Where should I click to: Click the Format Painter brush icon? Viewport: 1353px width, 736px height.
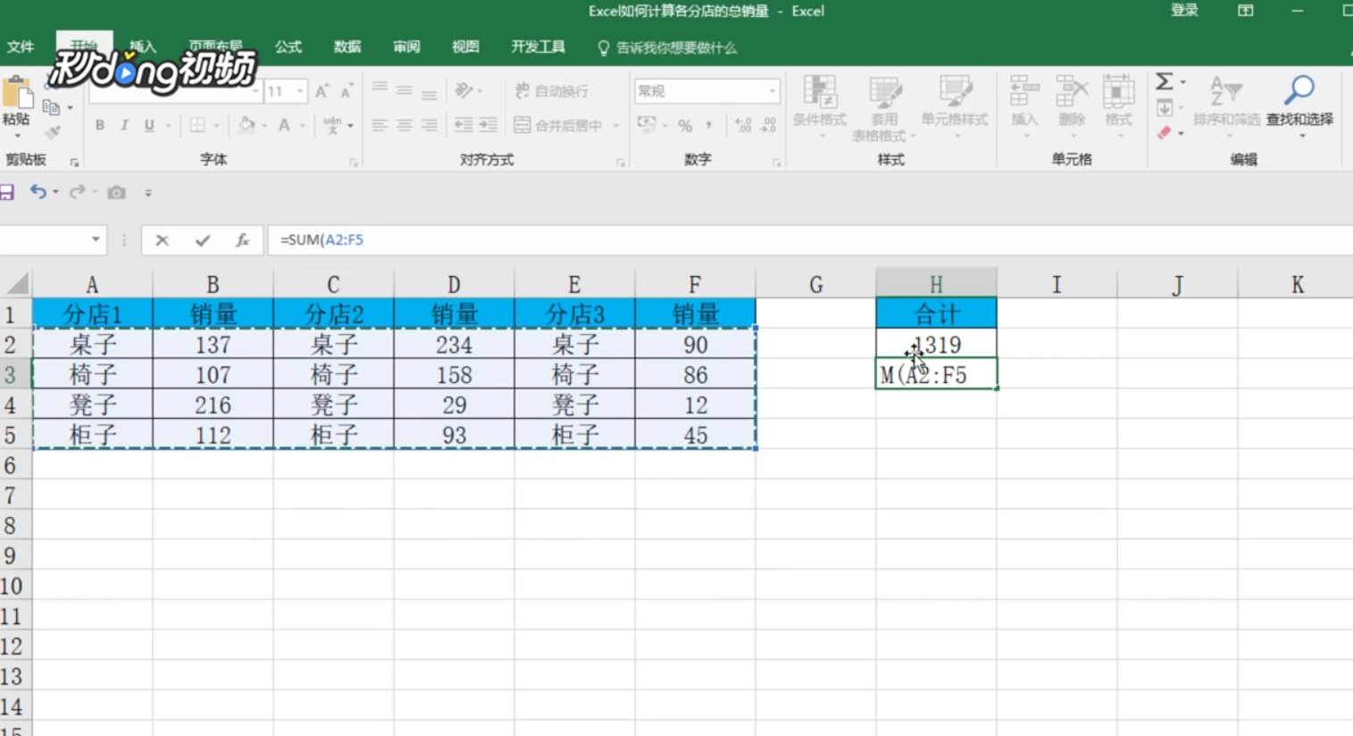52,132
